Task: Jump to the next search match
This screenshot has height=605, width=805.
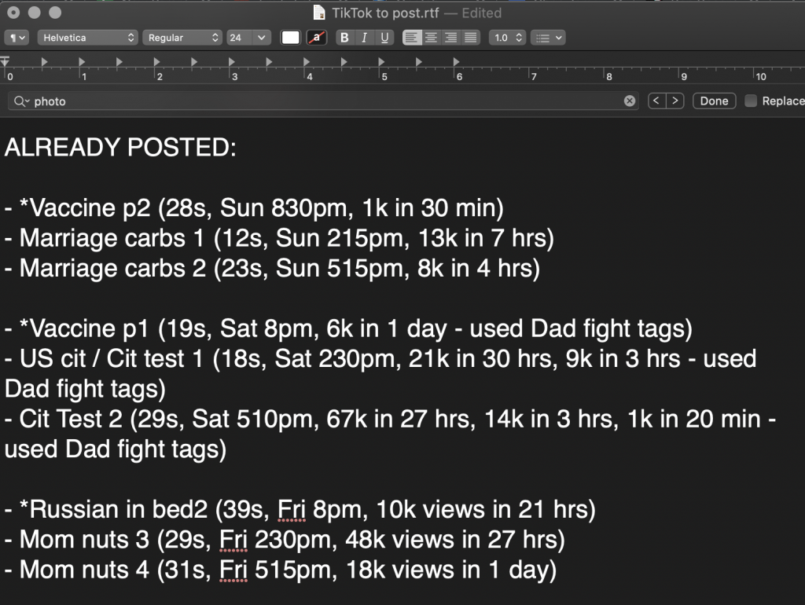Action: [x=675, y=101]
